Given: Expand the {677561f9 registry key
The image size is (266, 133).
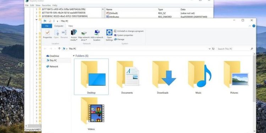Looking at the screenshot, I should pyautogui.click(x=37, y=13).
